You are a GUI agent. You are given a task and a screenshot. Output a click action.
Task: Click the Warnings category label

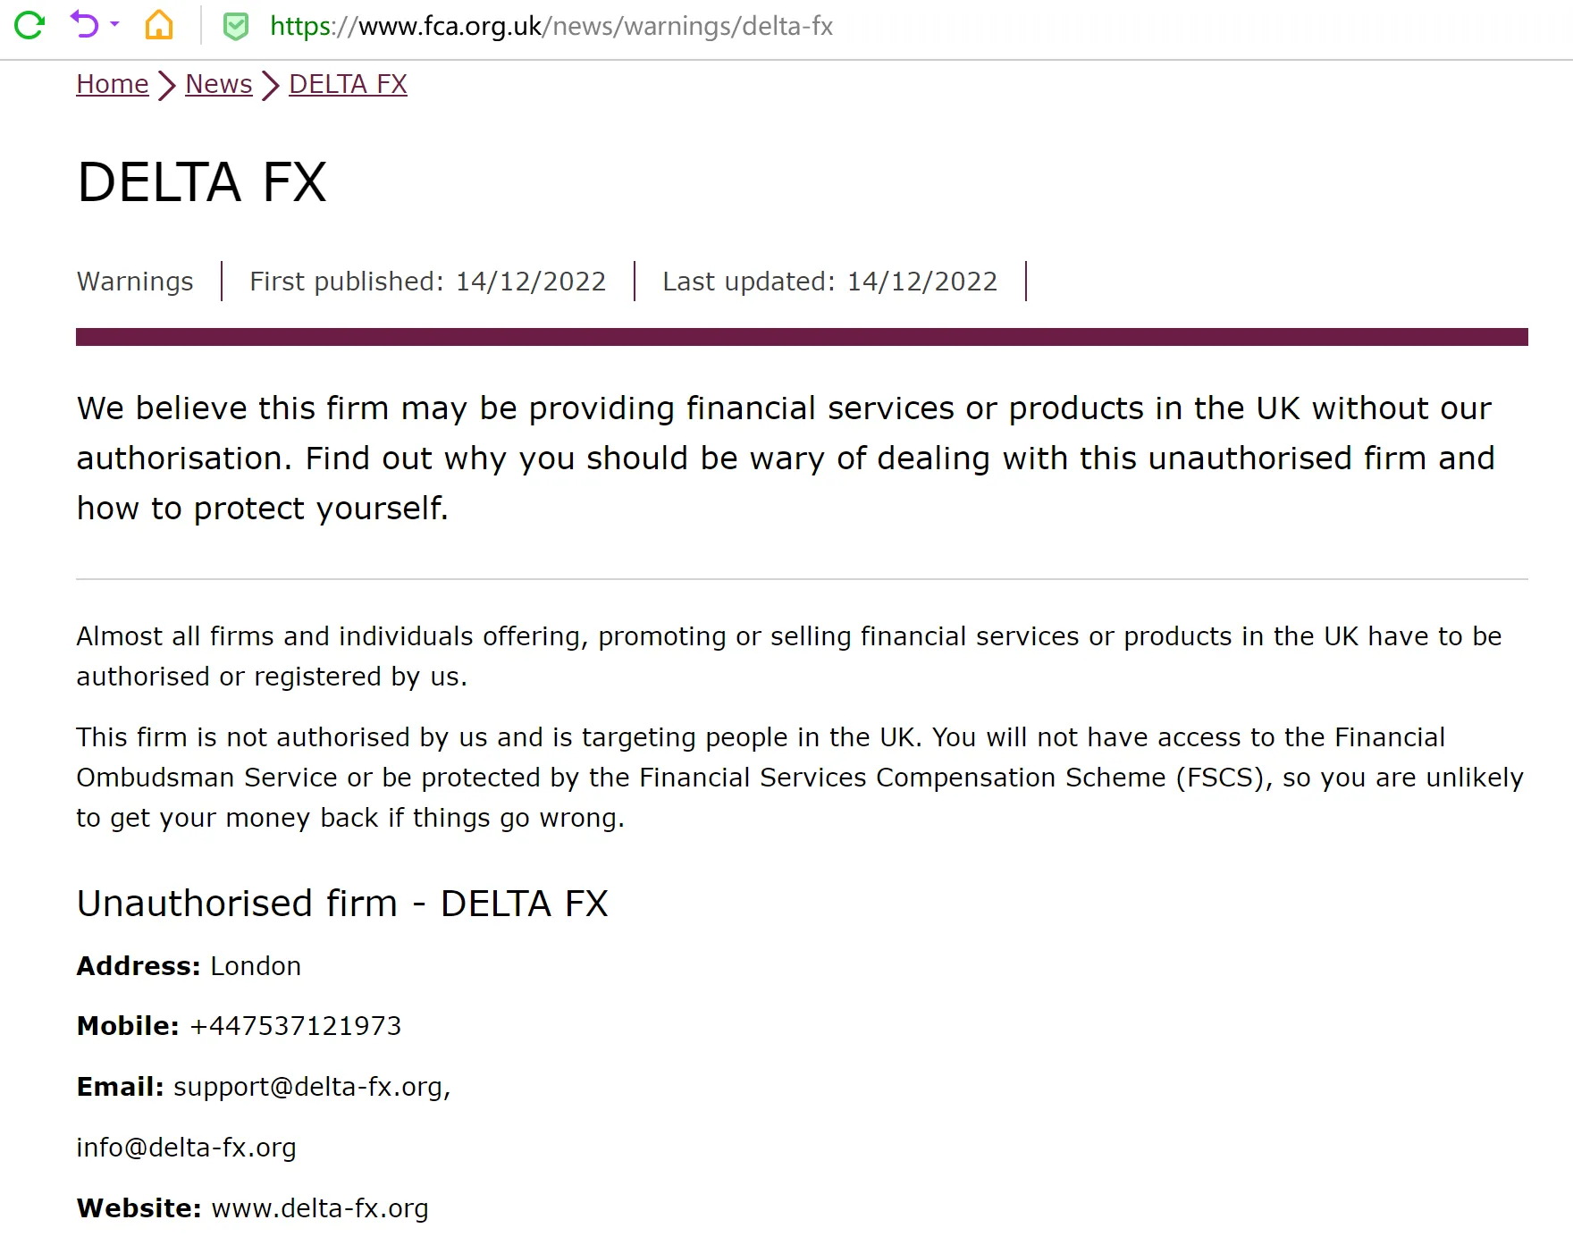click(135, 282)
